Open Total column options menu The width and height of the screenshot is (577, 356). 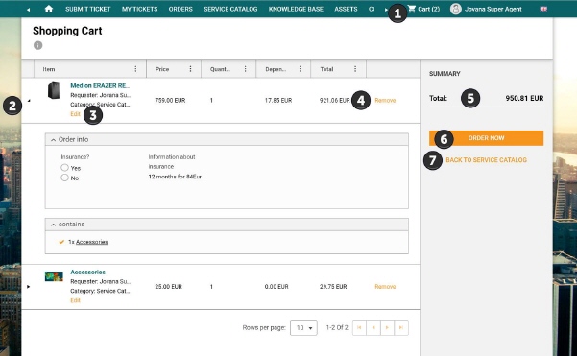[354, 69]
